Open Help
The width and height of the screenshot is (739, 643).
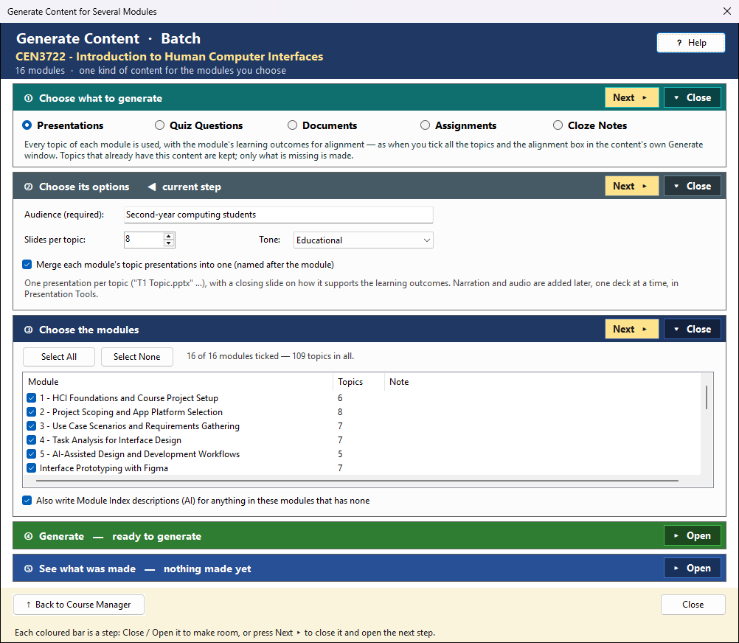(691, 43)
